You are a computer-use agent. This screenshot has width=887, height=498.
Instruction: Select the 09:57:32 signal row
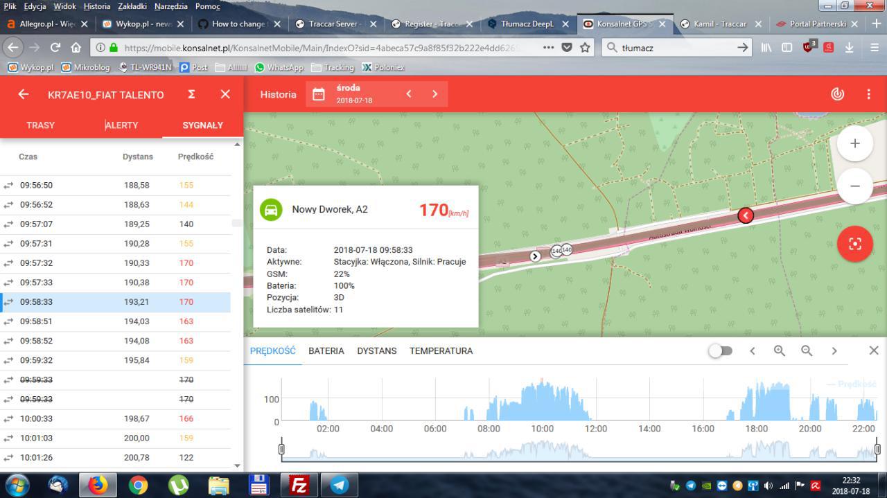tap(116, 263)
